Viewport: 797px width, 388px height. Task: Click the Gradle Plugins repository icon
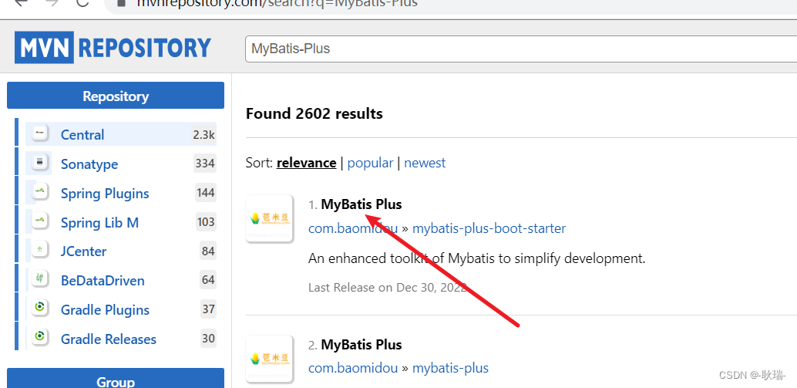click(39, 309)
